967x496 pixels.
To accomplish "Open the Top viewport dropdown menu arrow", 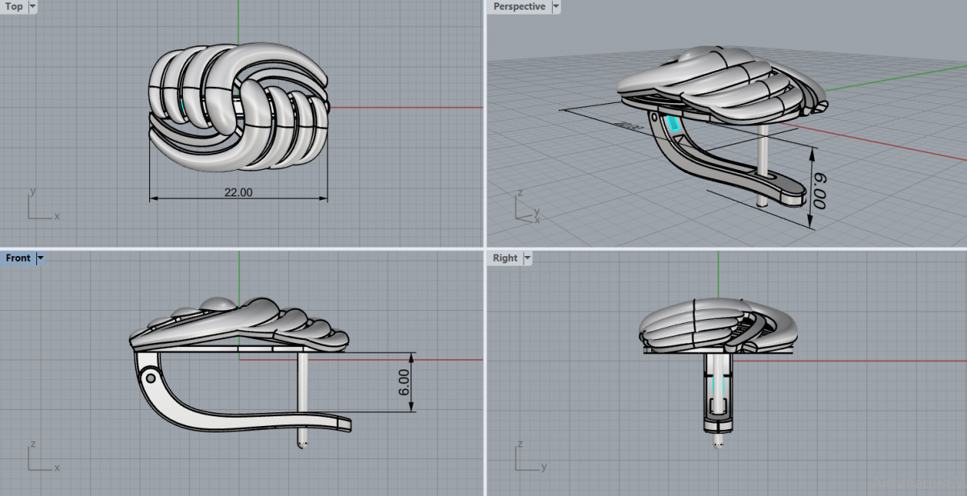I will point(32,6).
